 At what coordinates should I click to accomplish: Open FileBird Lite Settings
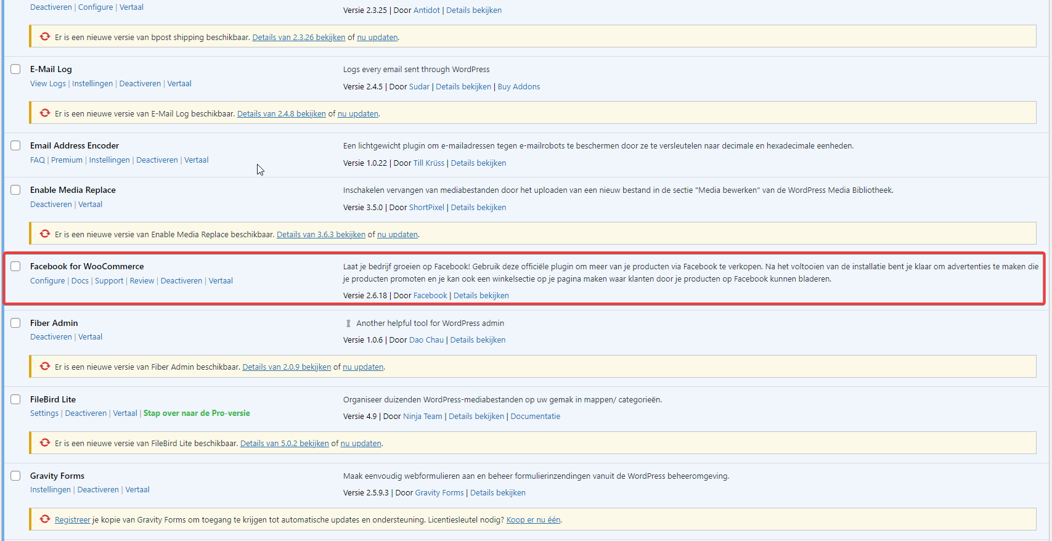click(x=44, y=413)
